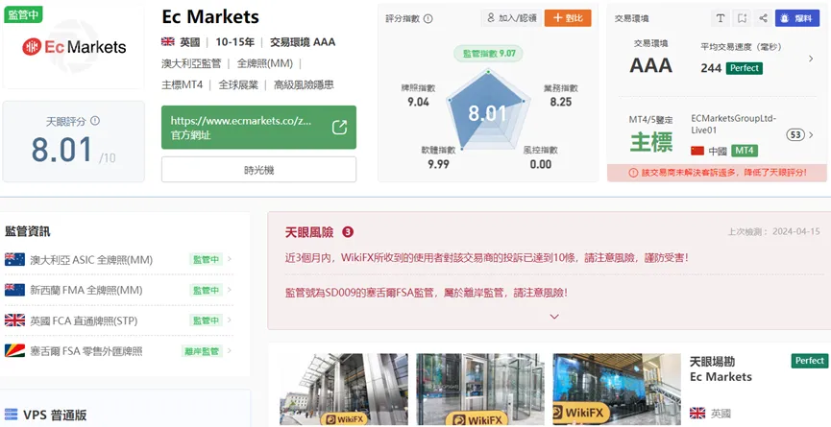
Task: Click the 主標MT4 tag
Action: [x=183, y=85]
